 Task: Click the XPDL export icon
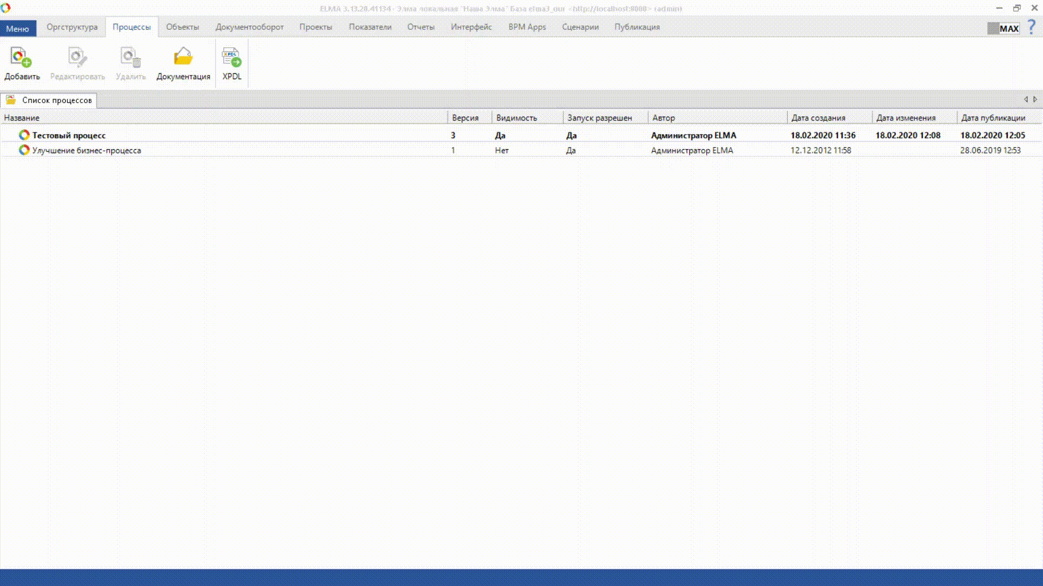[x=231, y=57]
